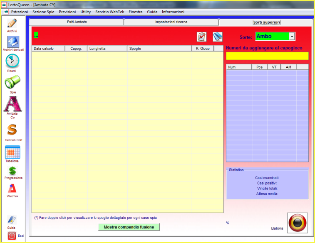Click the Pos column header
This screenshot has width=315, height=243.
(x=260, y=67)
